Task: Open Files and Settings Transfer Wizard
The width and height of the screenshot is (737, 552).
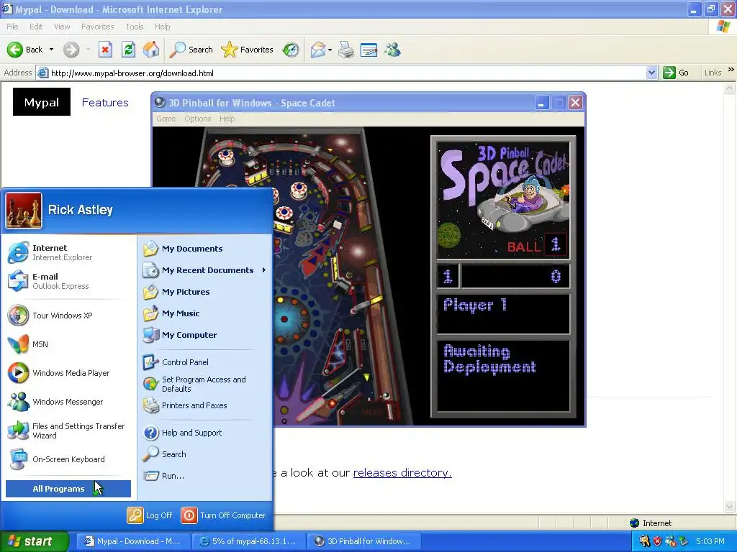Action: click(x=68, y=431)
